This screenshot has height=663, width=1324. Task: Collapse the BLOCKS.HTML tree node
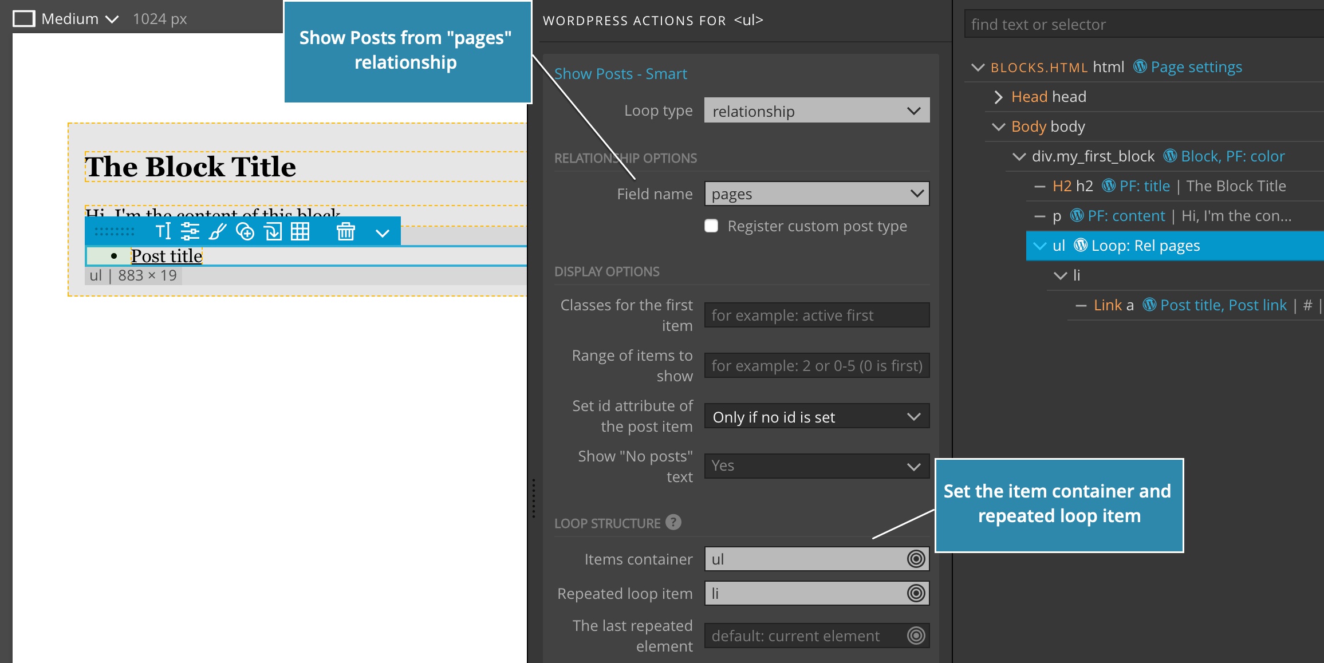pos(978,68)
